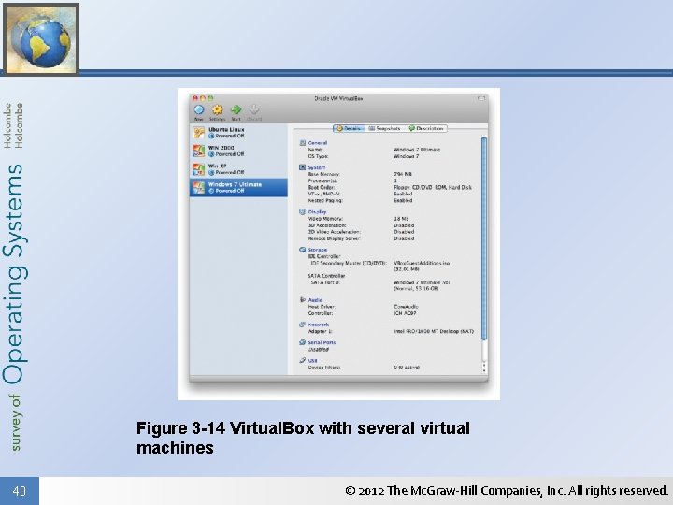Click the 'VT-x/AMD-V:' label

tap(324, 194)
